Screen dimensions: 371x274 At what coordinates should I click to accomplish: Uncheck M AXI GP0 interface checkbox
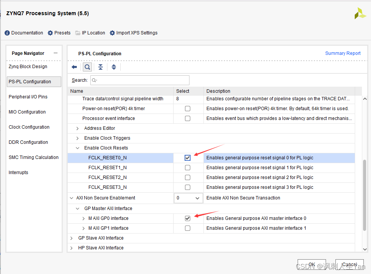188,218
